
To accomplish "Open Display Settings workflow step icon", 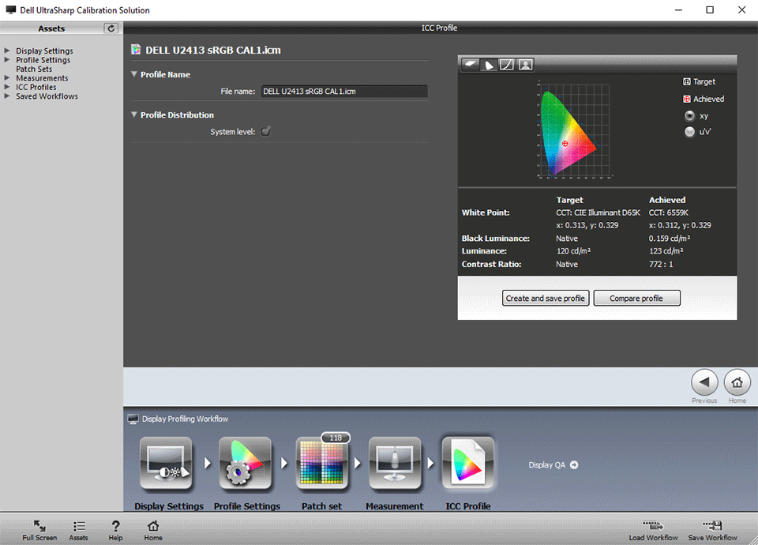I will (166, 464).
